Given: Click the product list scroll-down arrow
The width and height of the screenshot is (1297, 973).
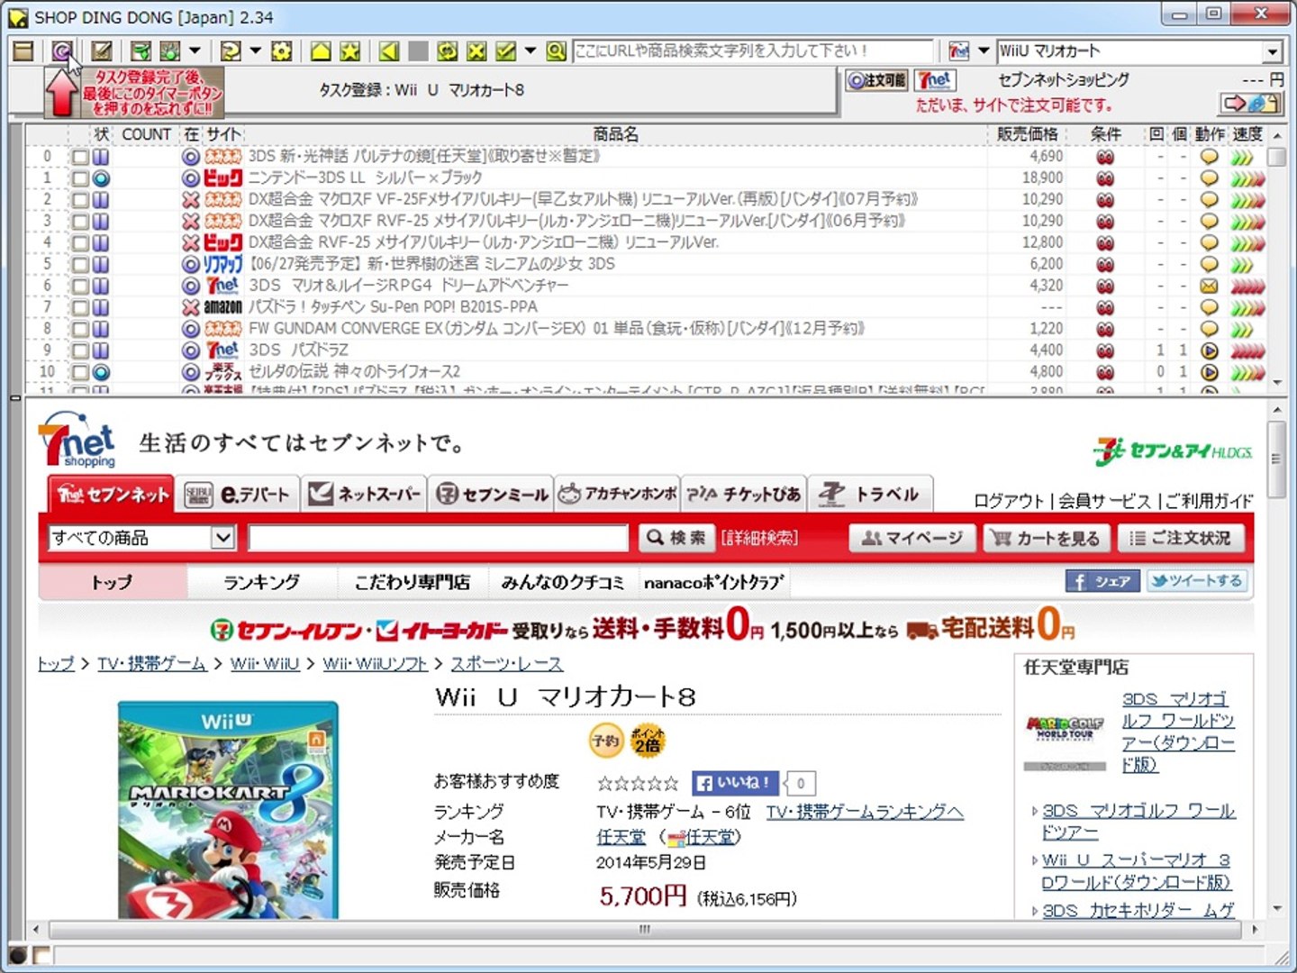Looking at the screenshot, I should coord(1277,383).
